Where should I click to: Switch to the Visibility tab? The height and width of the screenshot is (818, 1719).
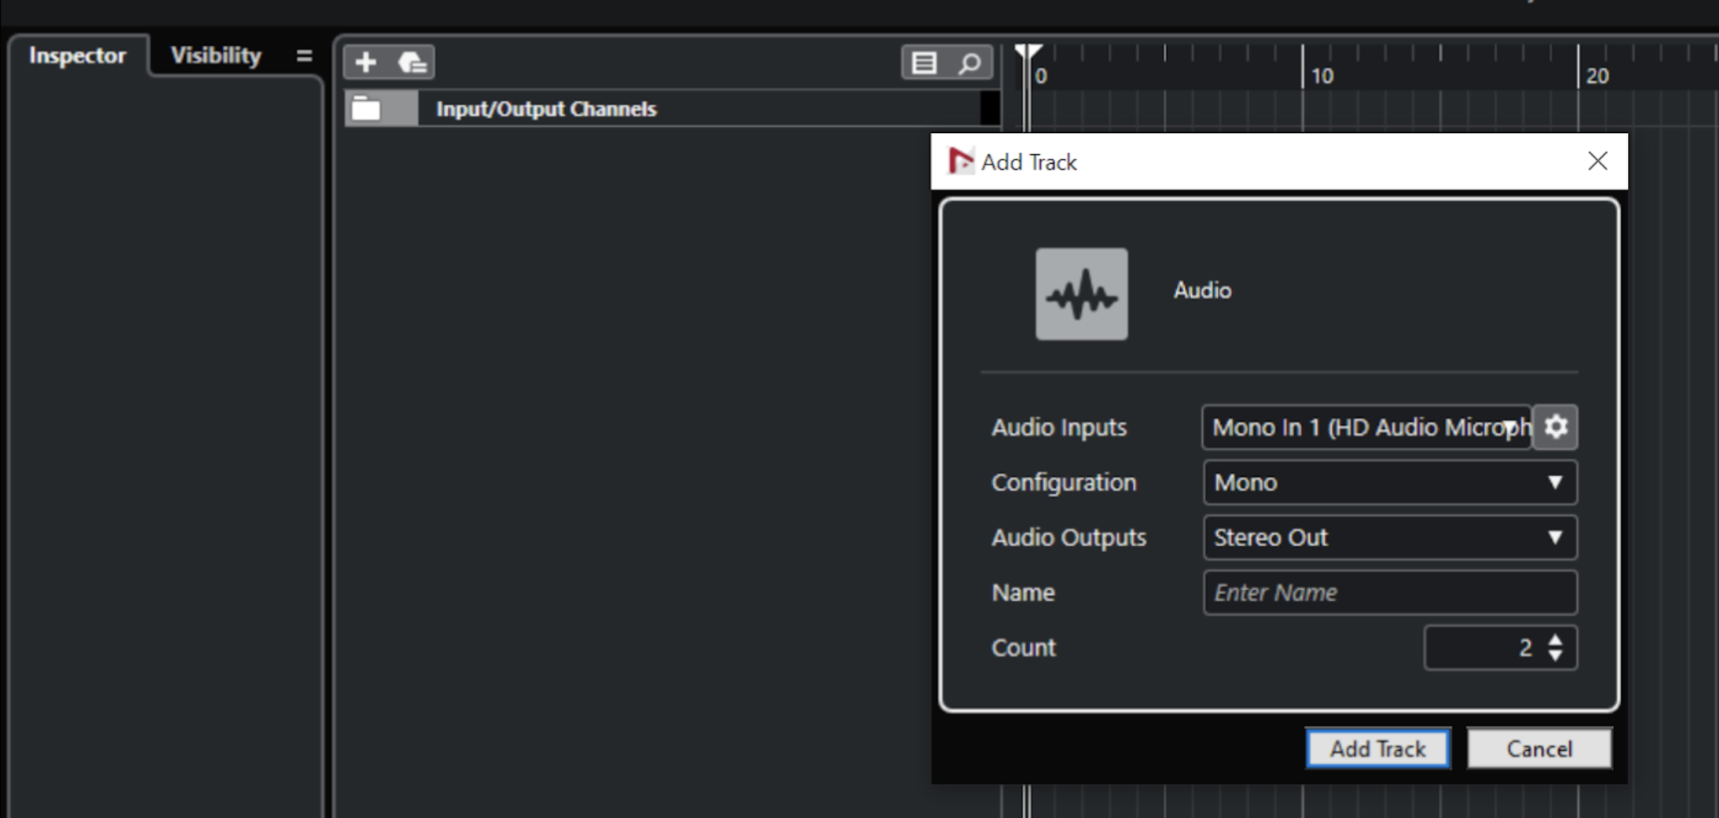[x=216, y=56]
